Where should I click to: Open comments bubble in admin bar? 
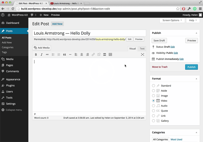pyautogui.click(x=33, y=15)
